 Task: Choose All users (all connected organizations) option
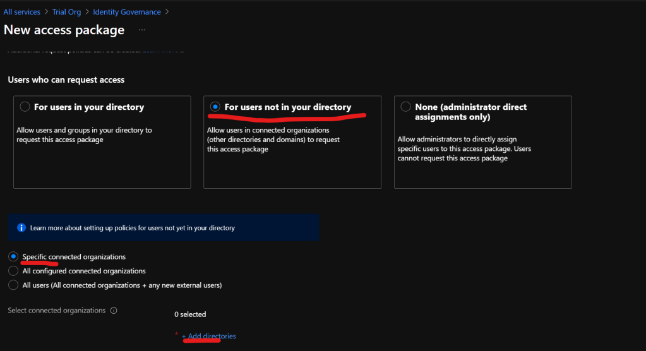13,285
